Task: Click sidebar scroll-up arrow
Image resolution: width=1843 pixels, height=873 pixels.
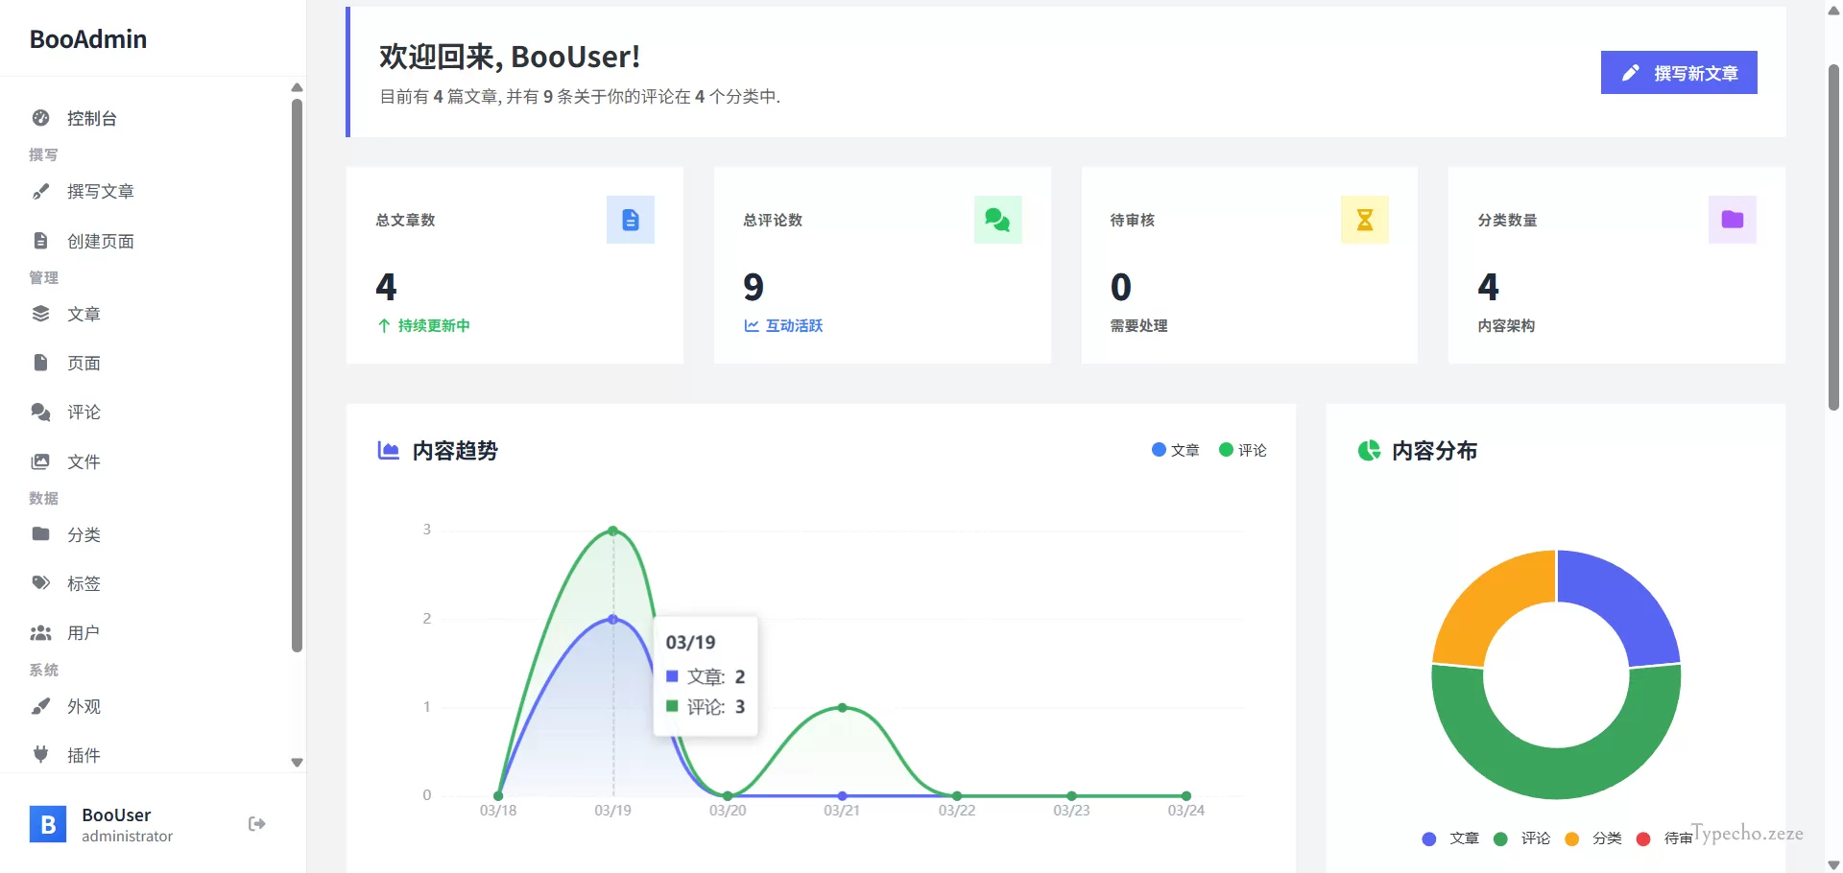Action: [297, 87]
